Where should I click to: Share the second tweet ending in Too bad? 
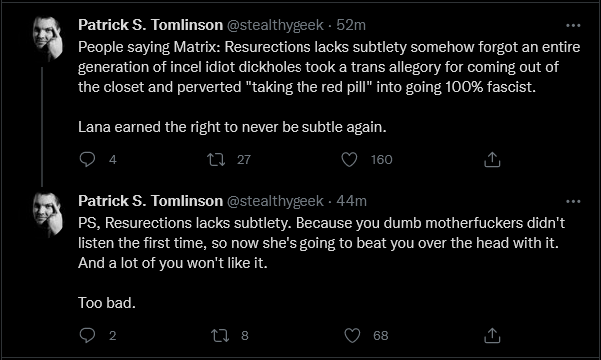pyautogui.click(x=492, y=335)
